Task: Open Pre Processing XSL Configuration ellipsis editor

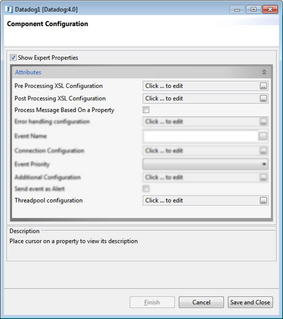Action: coord(263,86)
